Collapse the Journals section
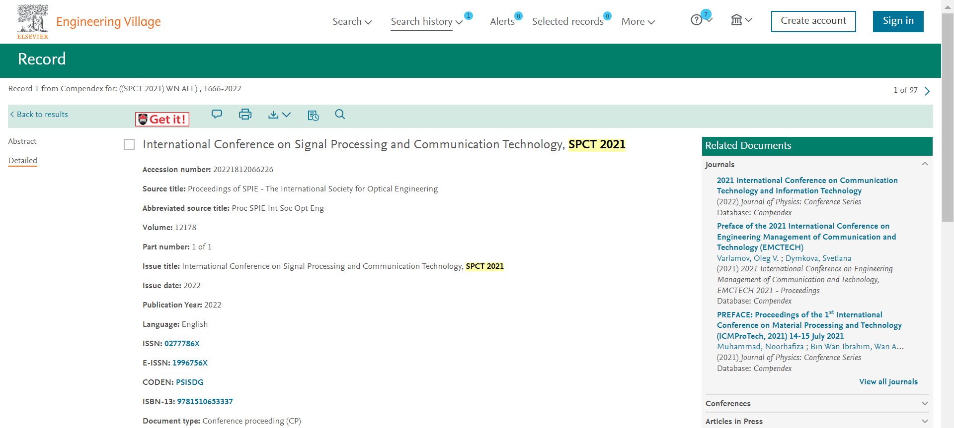The width and height of the screenshot is (954, 428). coord(925,164)
